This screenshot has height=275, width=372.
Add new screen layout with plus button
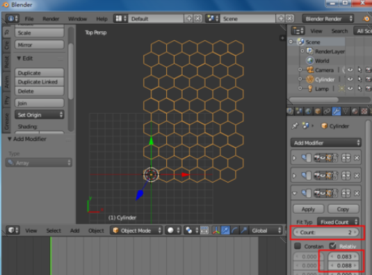point(189,19)
